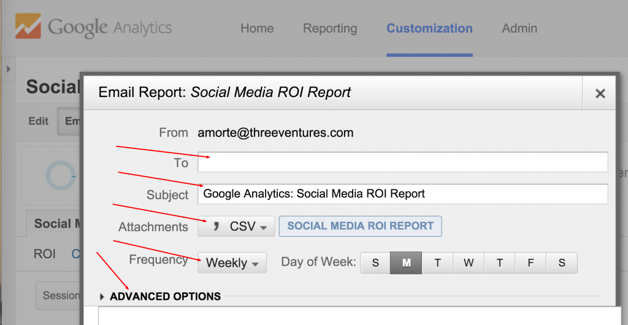This screenshot has width=628, height=325.
Task: Open the Home tab
Action: click(257, 28)
